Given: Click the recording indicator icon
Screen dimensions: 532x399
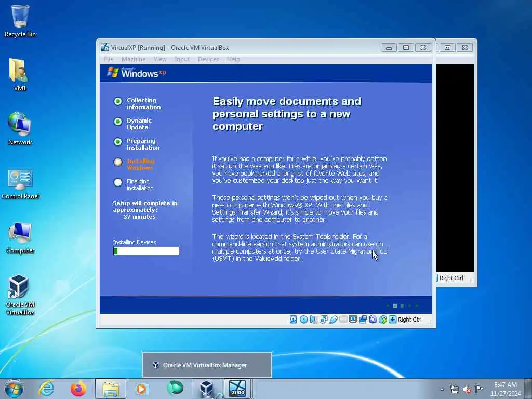Looking at the screenshot, I should [363, 320].
